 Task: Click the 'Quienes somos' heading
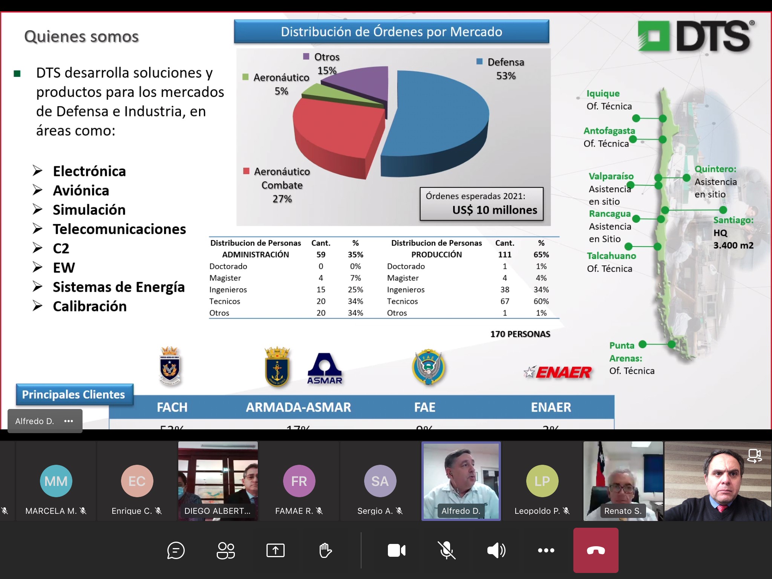coord(81,37)
